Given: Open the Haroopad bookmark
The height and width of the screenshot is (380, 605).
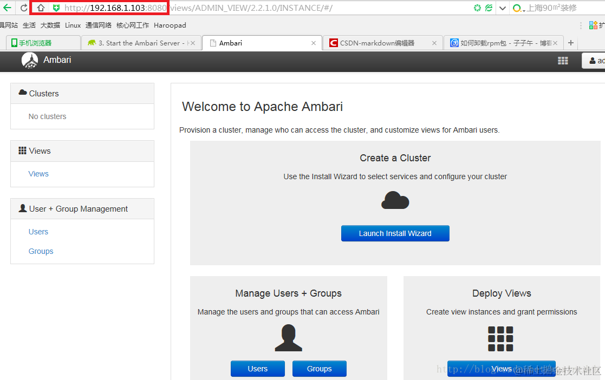Looking at the screenshot, I should tap(170, 25).
